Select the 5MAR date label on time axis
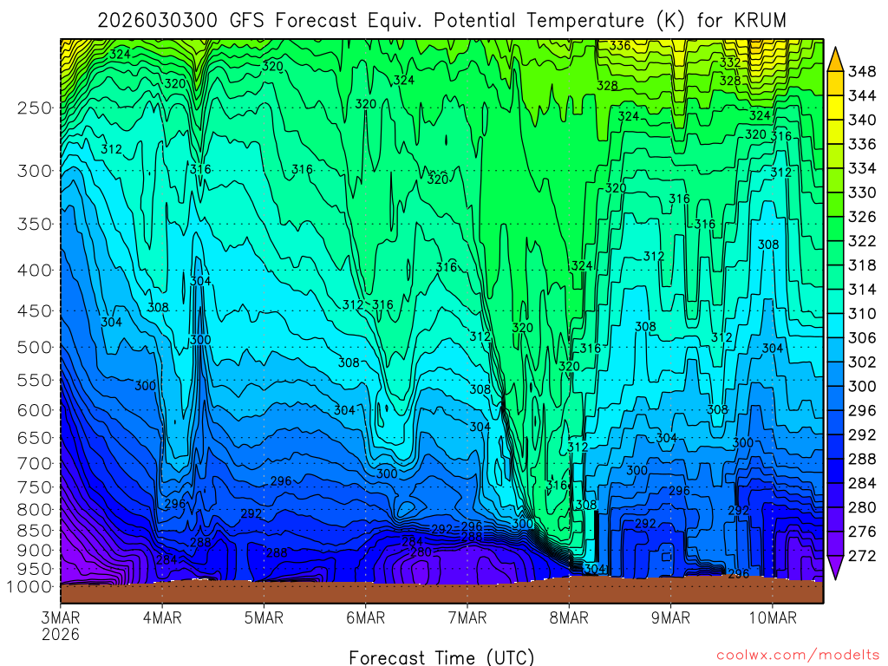888x666 pixels. pyautogui.click(x=264, y=617)
